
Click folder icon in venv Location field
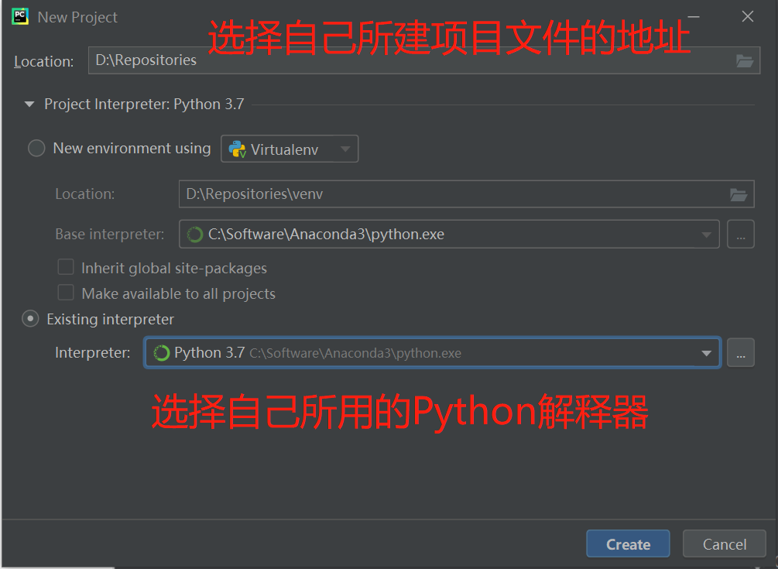click(739, 194)
